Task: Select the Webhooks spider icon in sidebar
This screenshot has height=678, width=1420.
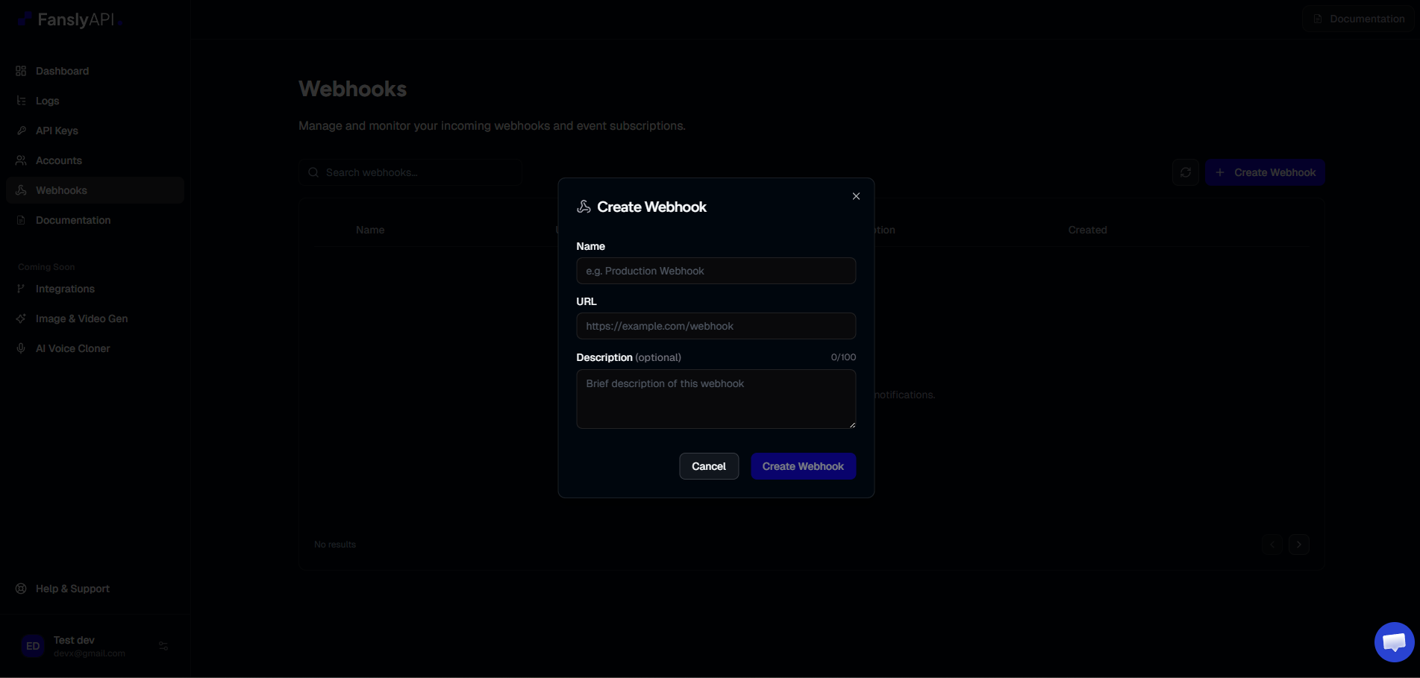Action: coord(22,190)
